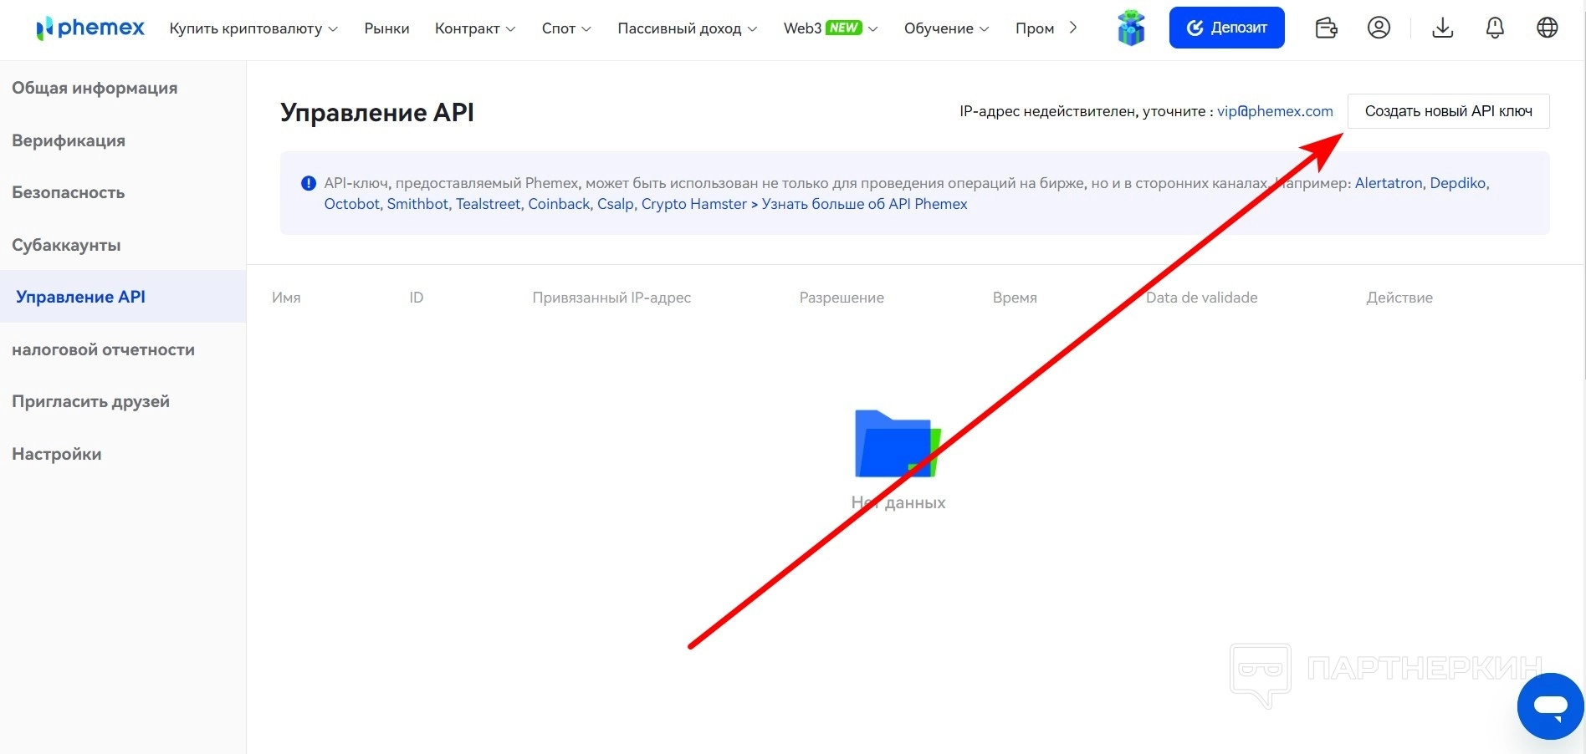Viewport: 1586px width, 754px height.
Task: Open the Crypto Hamster link
Action: [x=694, y=204]
